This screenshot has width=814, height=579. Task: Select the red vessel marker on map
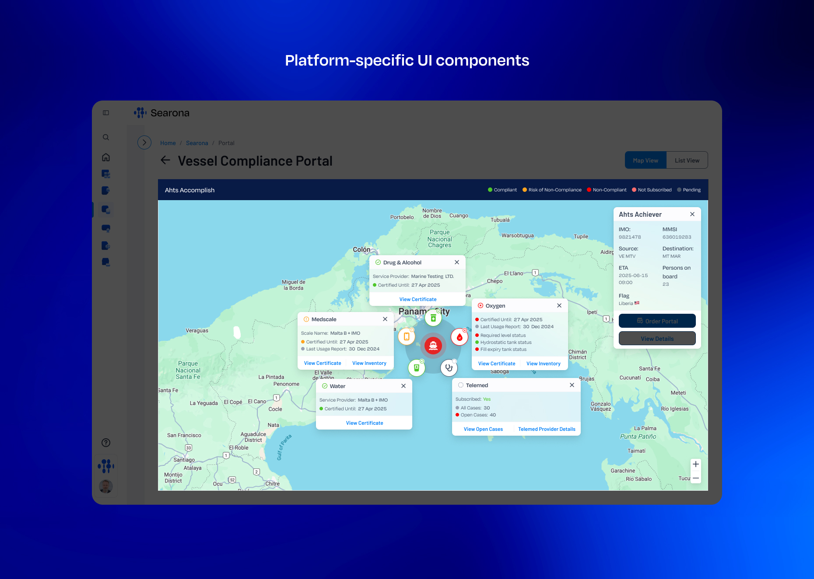433,346
